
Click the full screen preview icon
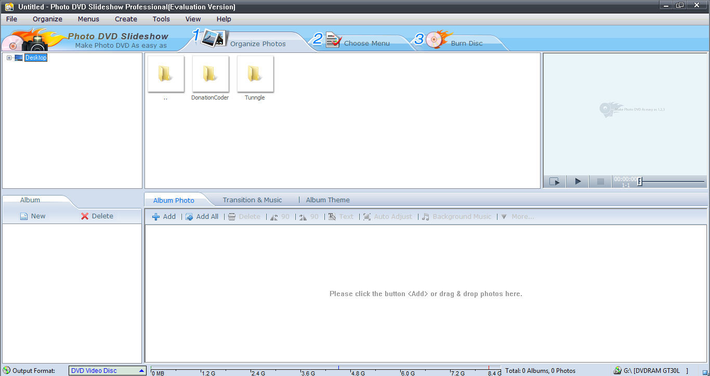click(x=555, y=181)
